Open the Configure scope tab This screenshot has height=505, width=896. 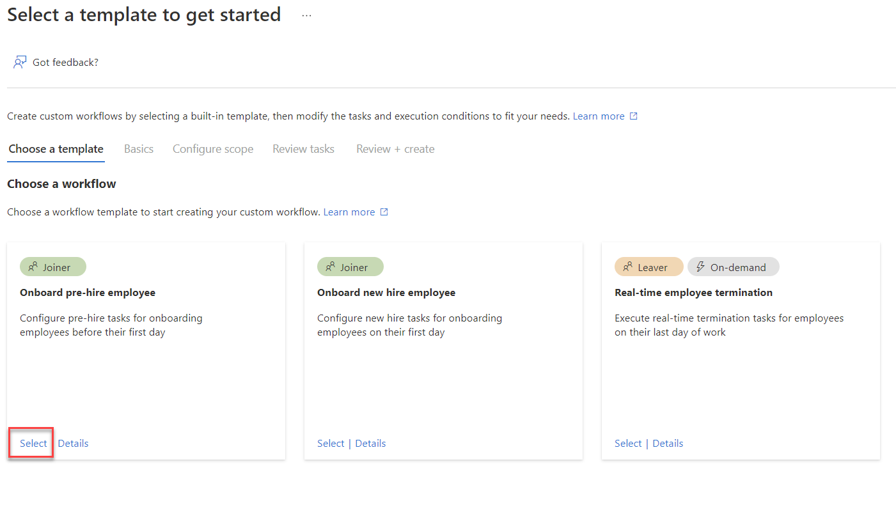click(x=213, y=148)
